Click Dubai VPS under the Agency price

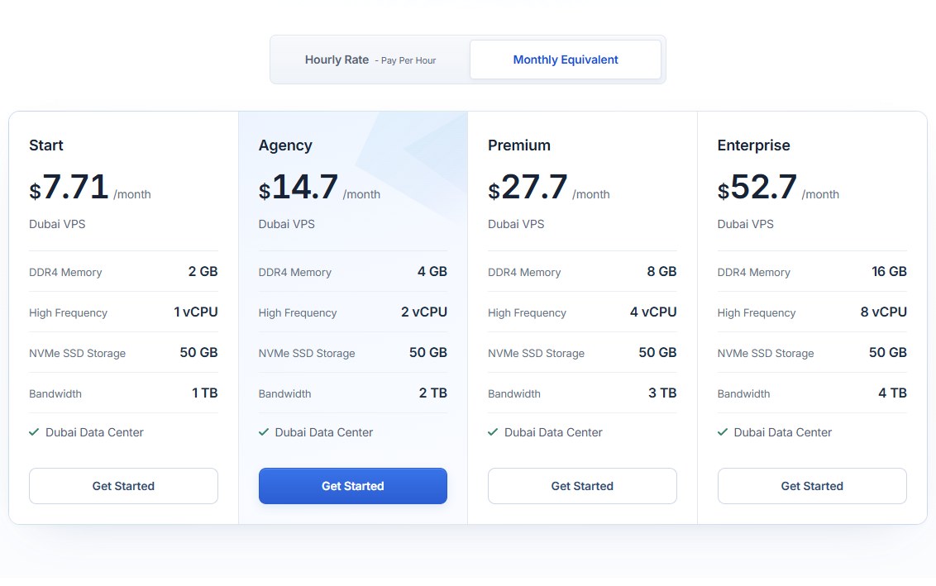pyautogui.click(x=287, y=224)
